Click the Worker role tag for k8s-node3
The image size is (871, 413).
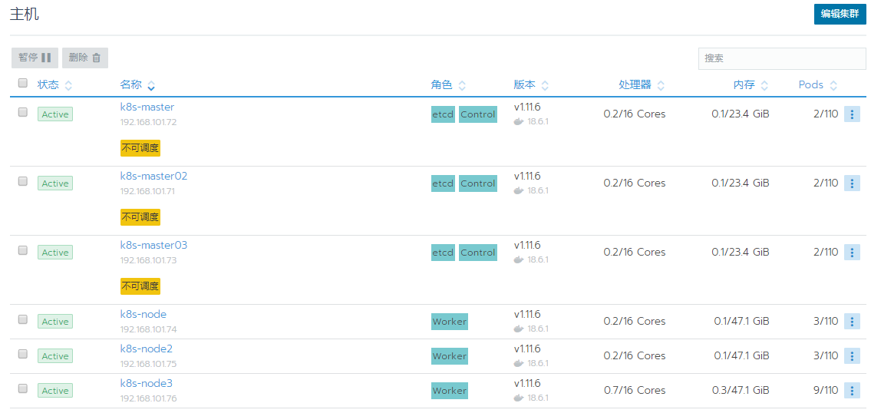pyautogui.click(x=450, y=391)
